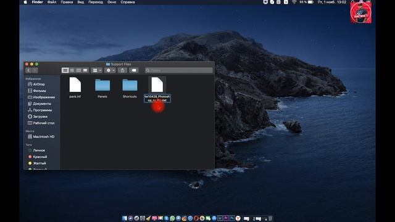
Task: Click the Edit Tags toolbar button
Action: click(134, 70)
